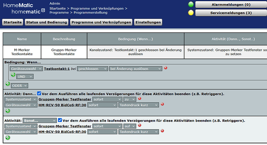
Task: Open the UND operator dropdown
Action: [x=25, y=77]
